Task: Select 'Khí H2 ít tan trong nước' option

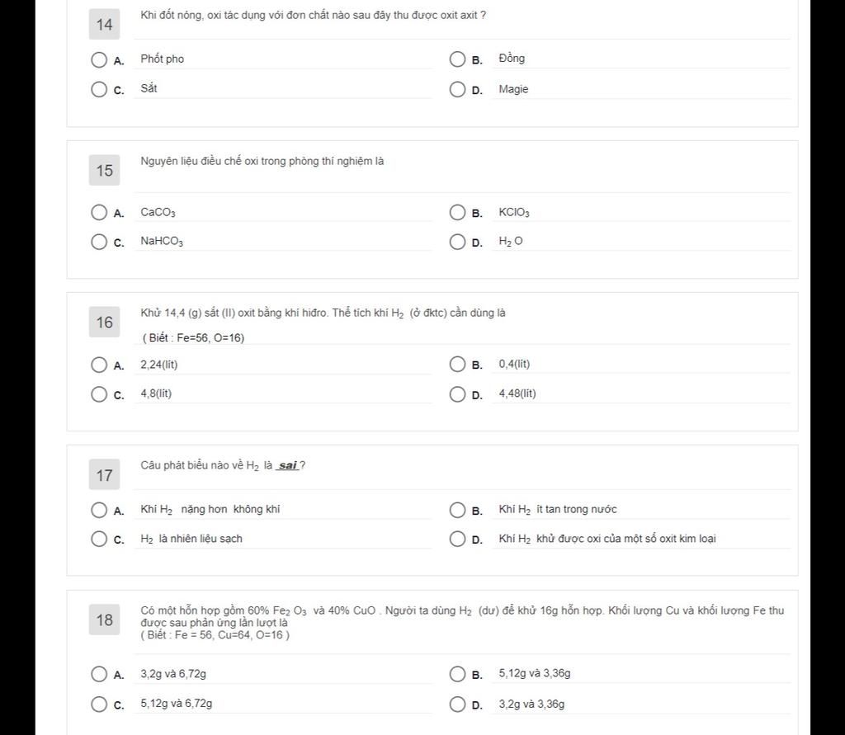Action: (457, 510)
